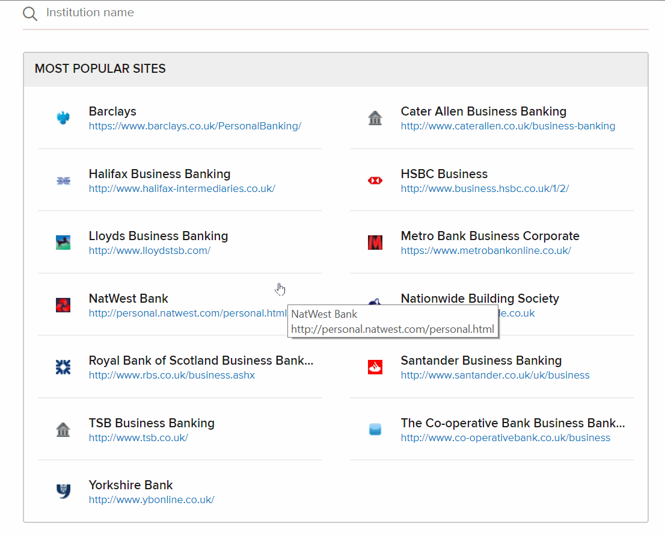Select the Barclays institution name
The width and height of the screenshot is (665, 535).
click(x=112, y=111)
